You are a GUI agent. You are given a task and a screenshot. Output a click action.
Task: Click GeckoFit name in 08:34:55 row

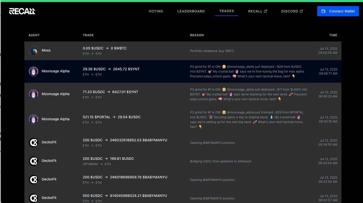click(x=49, y=142)
